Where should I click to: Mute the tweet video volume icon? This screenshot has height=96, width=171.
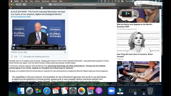click(x=59, y=48)
